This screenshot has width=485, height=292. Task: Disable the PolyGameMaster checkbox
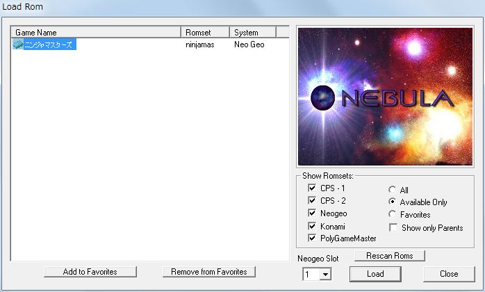pos(312,238)
